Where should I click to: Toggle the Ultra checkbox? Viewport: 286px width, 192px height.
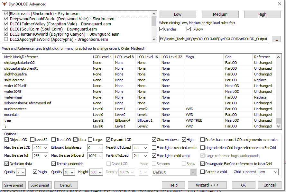tap(75, 140)
